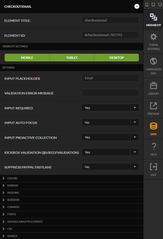Viewport: 163px width, 239px height.
Task: Open Theme Settings gear icon
Action: point(154,37)
